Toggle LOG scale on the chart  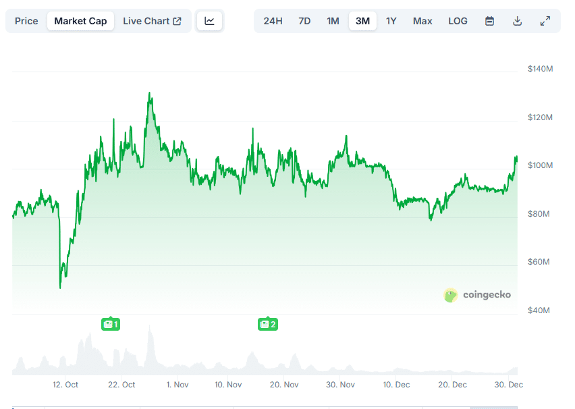click(x=458, y=21)
